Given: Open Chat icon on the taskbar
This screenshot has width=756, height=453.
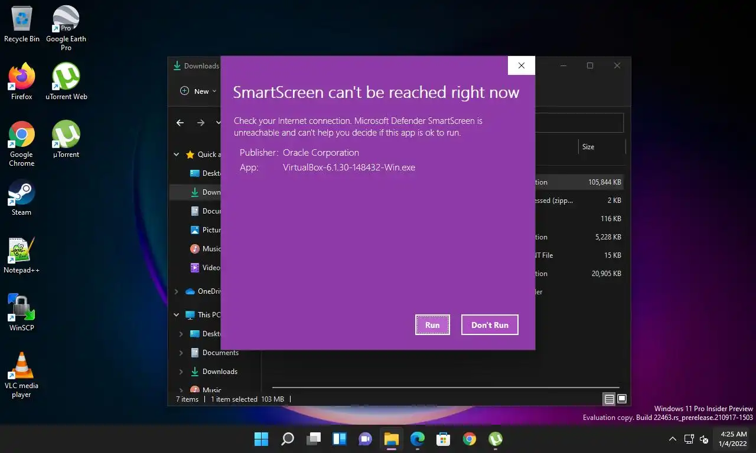Looking at the screenshot, I should click(366, 439).
